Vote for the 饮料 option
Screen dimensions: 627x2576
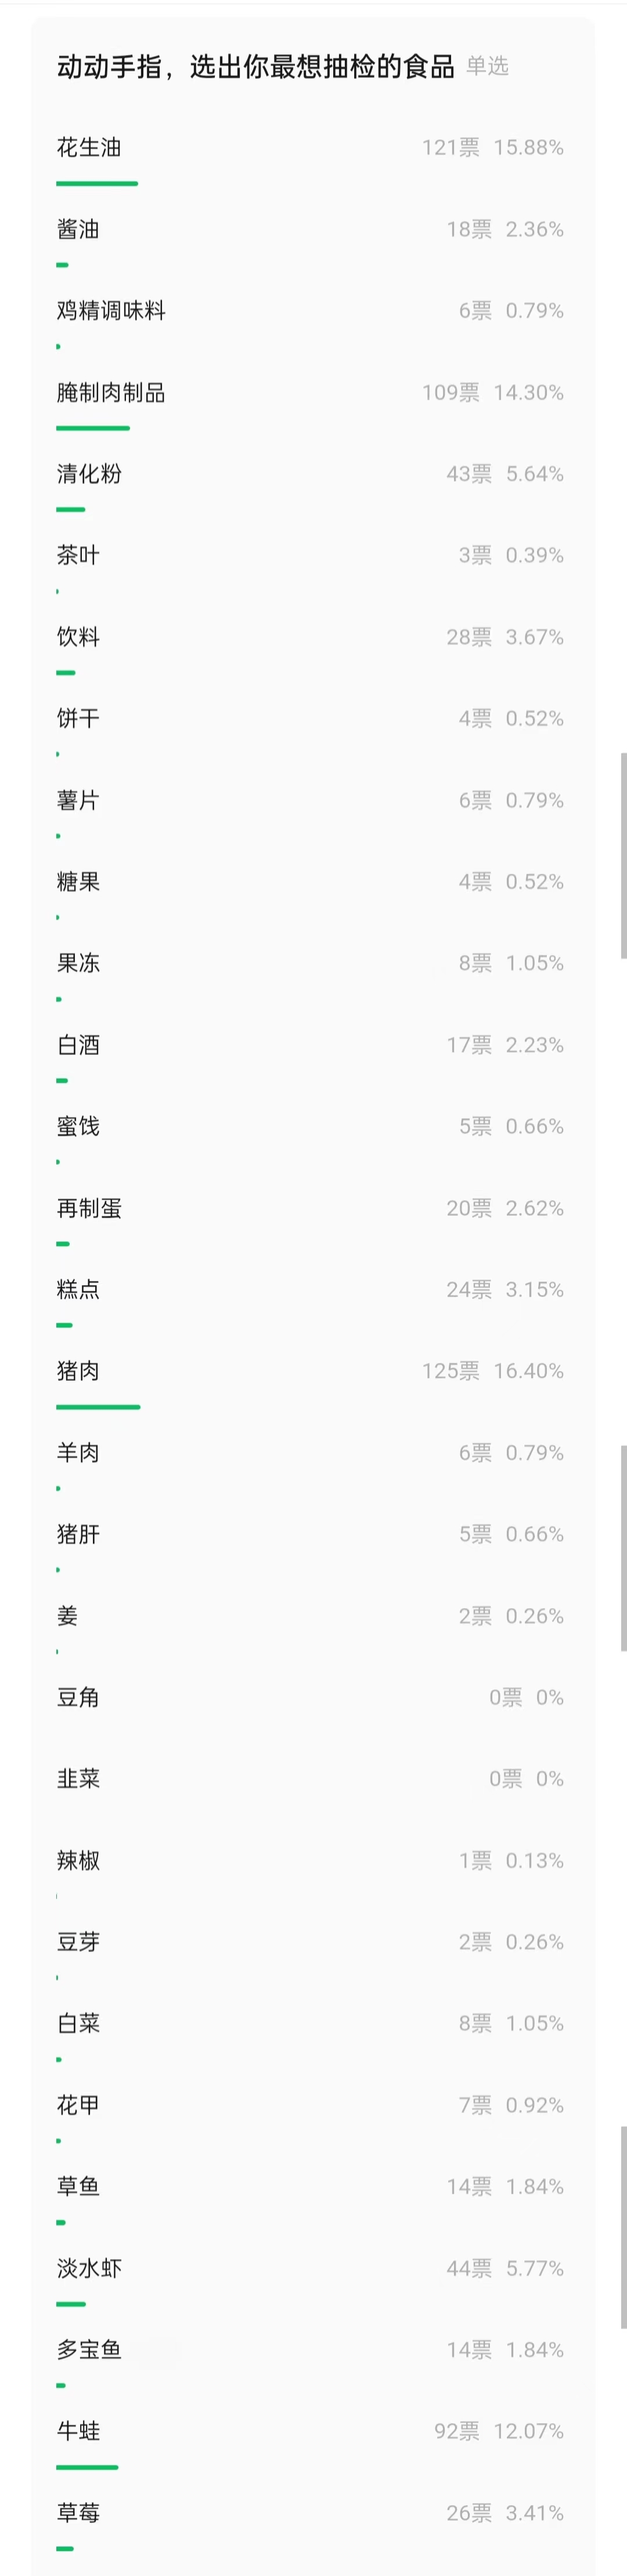coord(78,637)
